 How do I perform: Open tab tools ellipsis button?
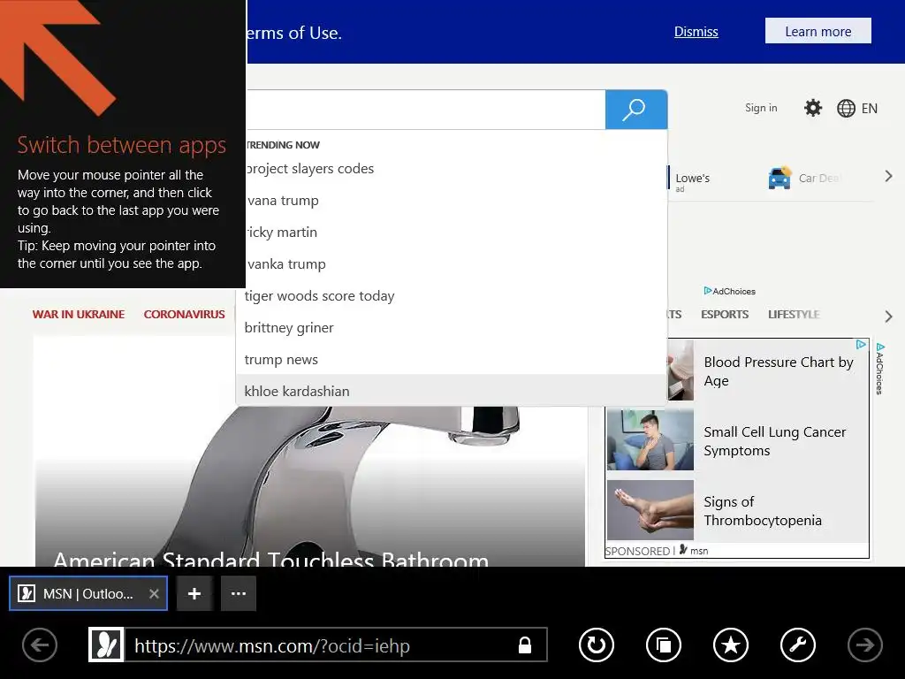(x=239, y=593)
